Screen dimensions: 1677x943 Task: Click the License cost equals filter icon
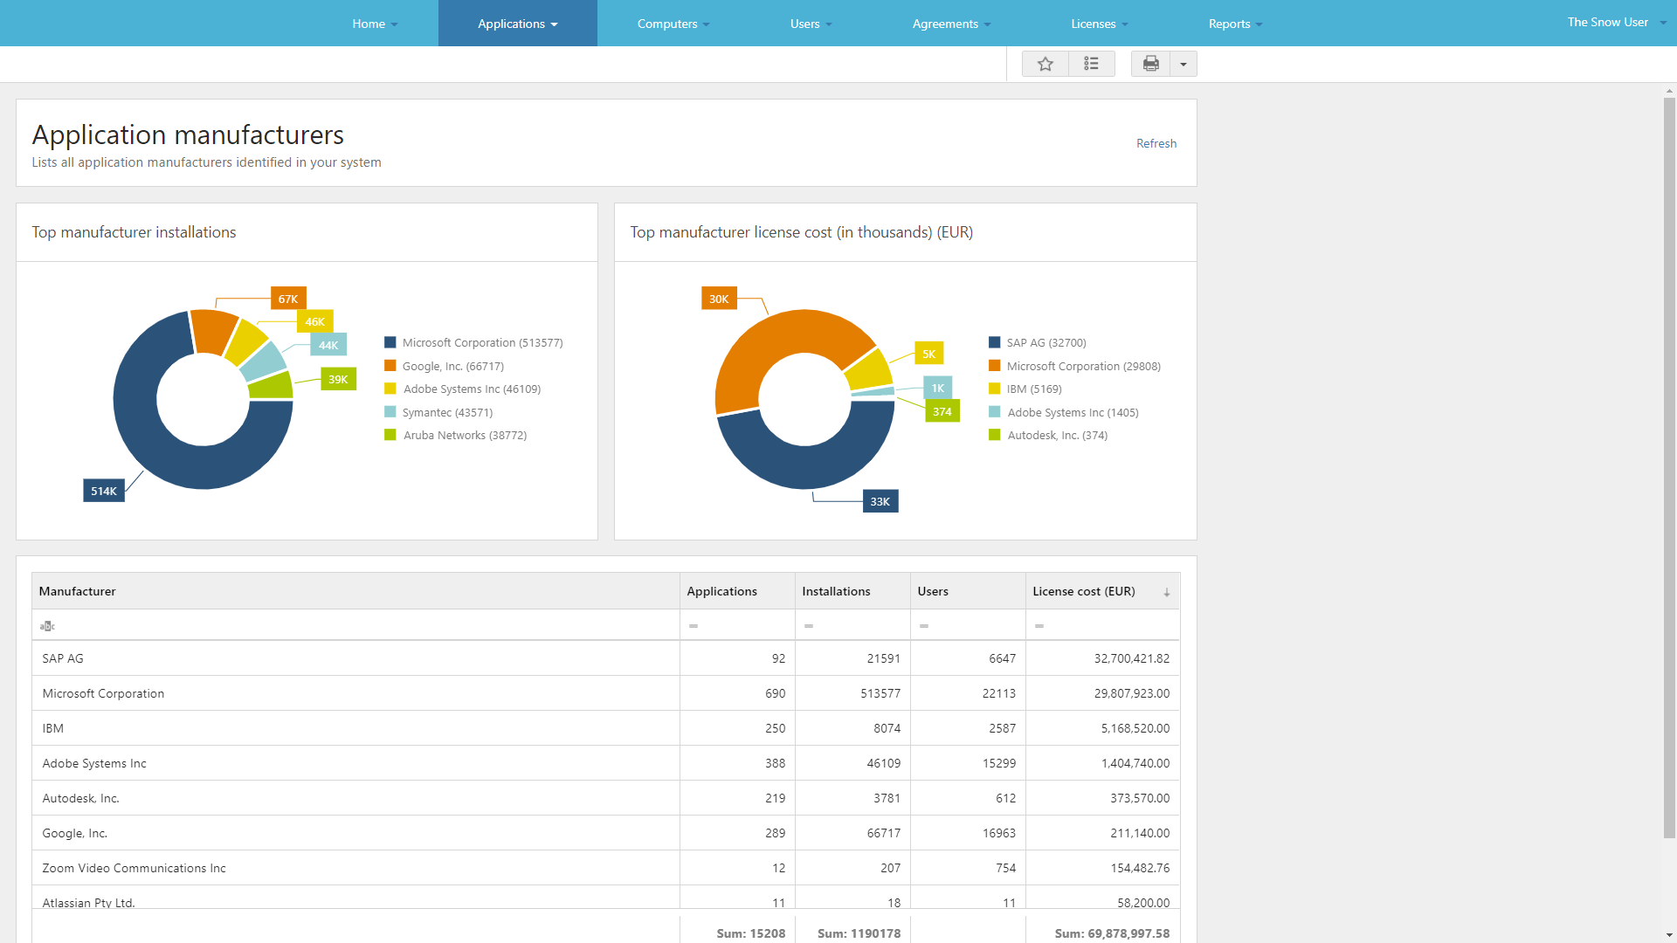tap(1039, 626)
